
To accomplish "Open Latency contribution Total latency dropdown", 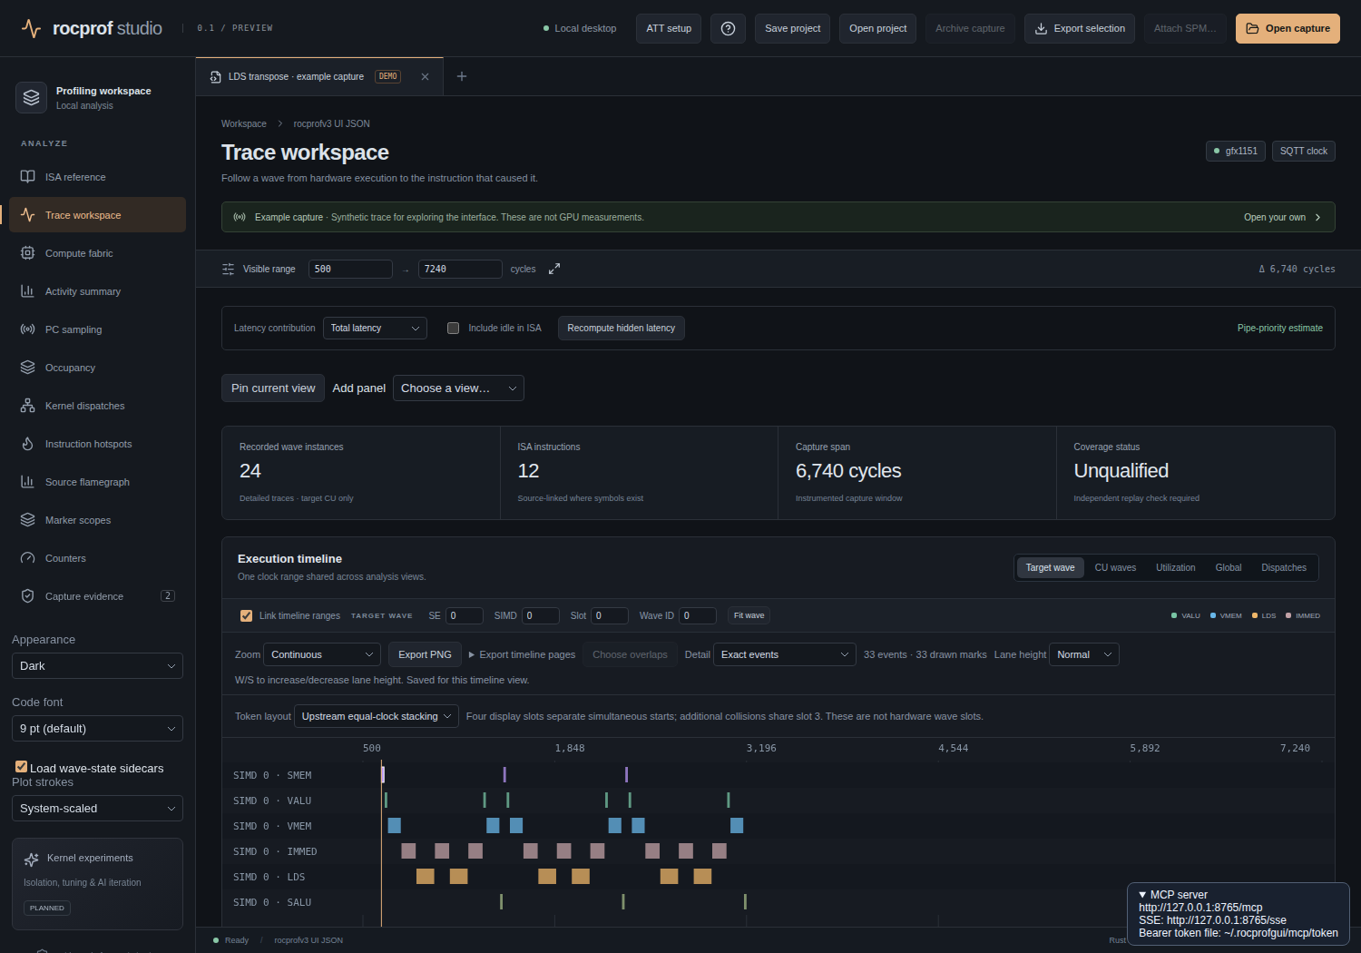I will 375,329.
